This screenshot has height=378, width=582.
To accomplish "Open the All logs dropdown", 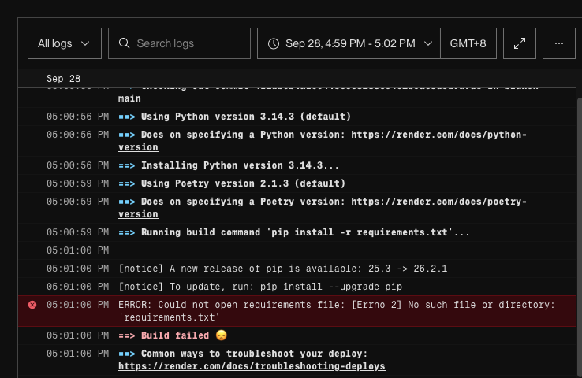I will point(65,43).
